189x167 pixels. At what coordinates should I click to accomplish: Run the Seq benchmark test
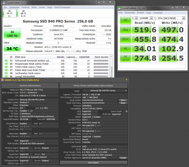coord(125,30)
